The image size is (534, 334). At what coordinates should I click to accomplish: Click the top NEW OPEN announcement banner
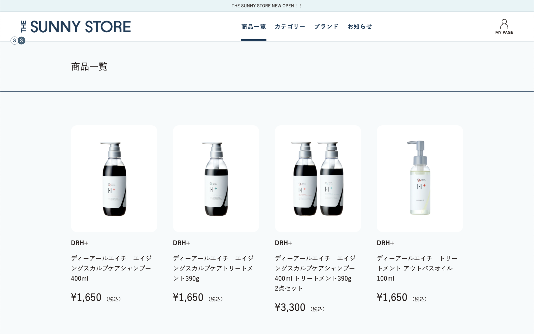click(x=267, y=6)
